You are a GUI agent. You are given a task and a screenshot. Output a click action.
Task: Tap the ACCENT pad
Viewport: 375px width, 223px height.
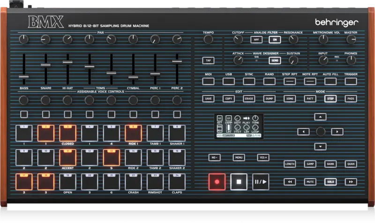pyautogui.click(x=67, y=157)
